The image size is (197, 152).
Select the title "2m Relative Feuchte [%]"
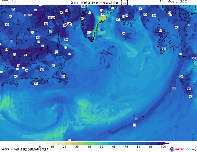99,2
